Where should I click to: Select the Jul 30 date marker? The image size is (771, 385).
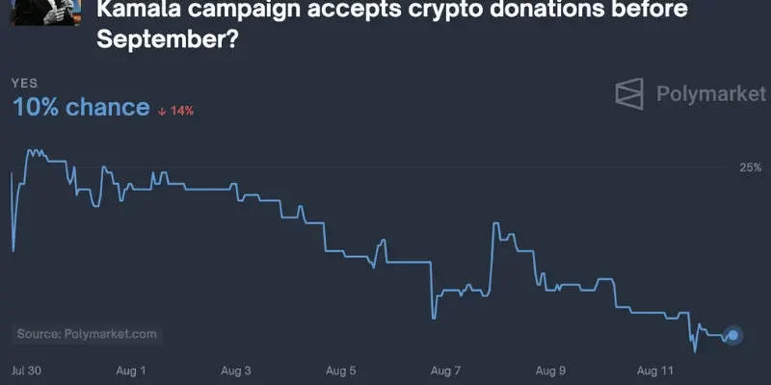pyautogui.click(x=26, y=370)
